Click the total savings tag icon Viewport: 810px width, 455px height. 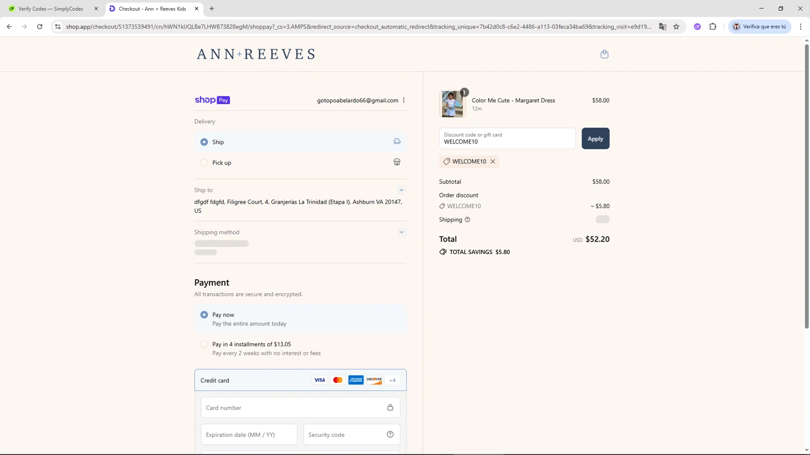click(x=443, y=252)
